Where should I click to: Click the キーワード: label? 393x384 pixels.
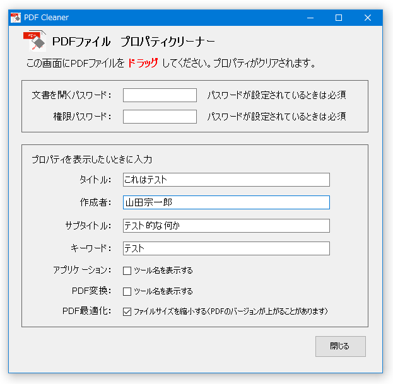(91, 248)
